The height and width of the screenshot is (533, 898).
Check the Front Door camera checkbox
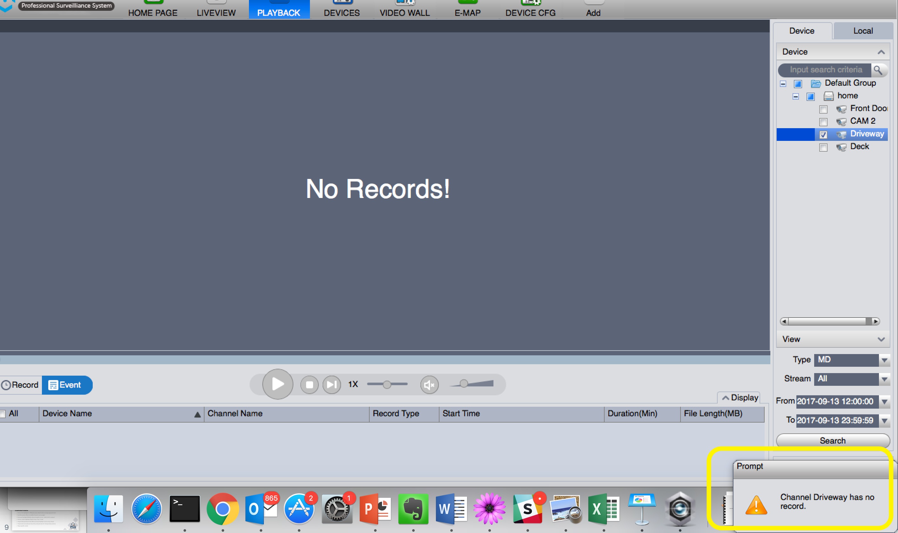pyautogui.click(x=823, y=109)
